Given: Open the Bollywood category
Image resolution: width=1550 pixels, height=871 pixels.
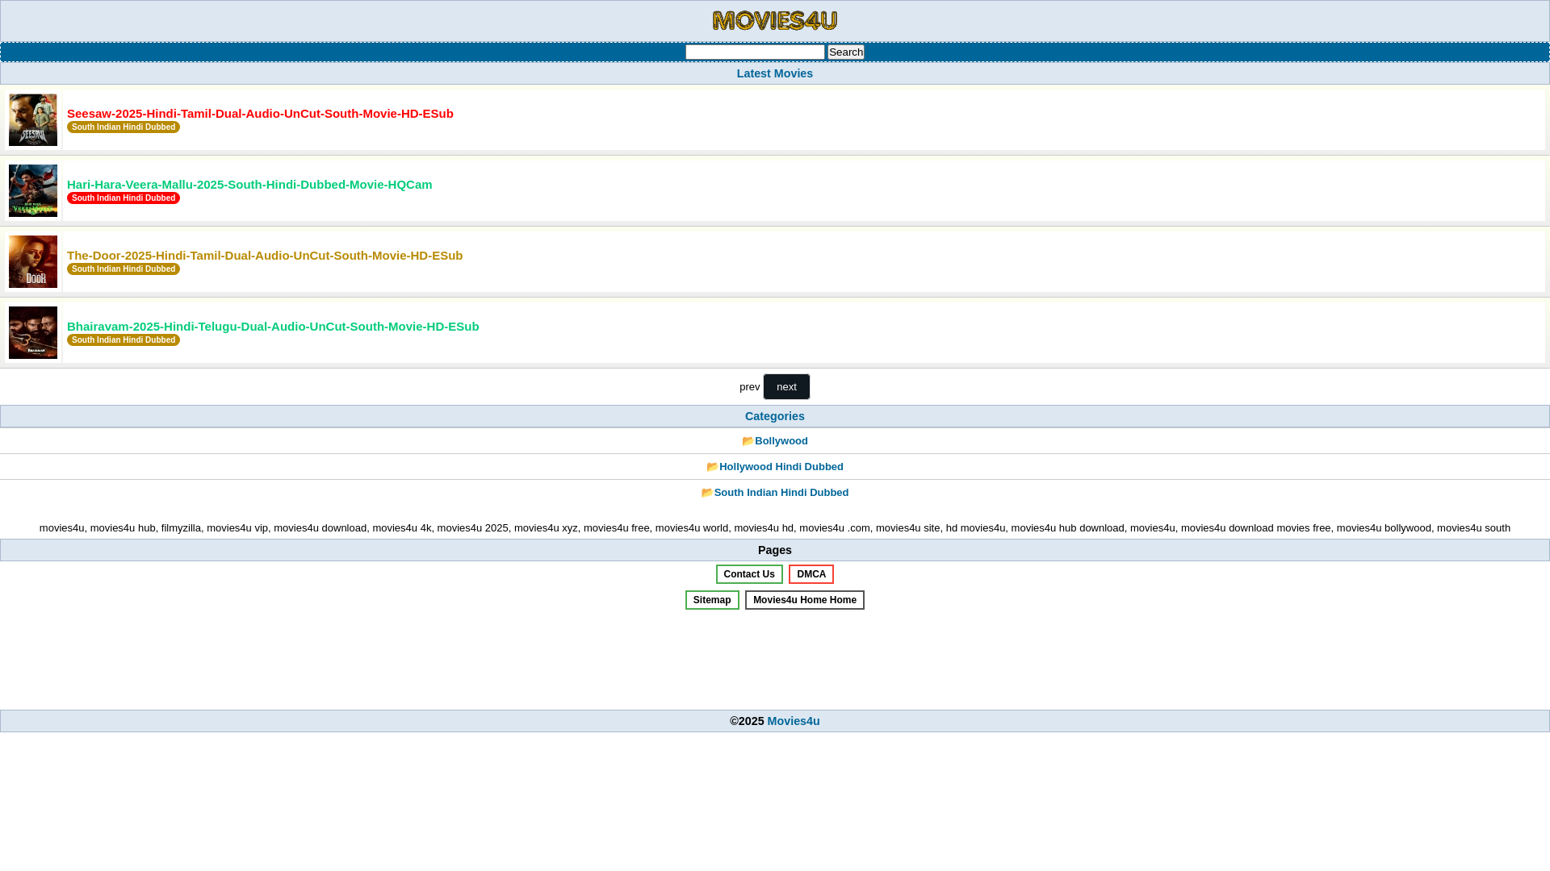Looking at the screenshot, I should point(781,441).
